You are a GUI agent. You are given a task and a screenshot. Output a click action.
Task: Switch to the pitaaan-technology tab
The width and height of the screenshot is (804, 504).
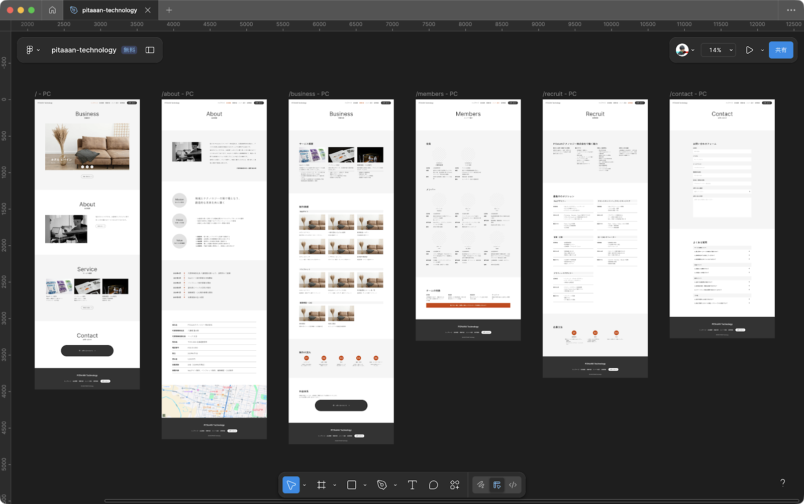tap(110, 10)
